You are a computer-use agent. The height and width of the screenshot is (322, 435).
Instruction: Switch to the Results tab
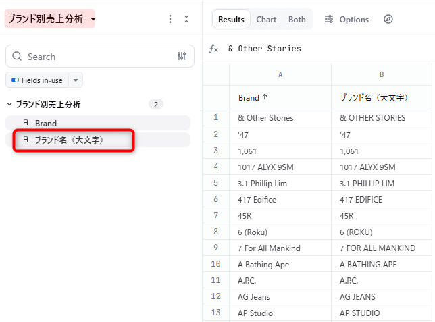(x=231, y=20)
